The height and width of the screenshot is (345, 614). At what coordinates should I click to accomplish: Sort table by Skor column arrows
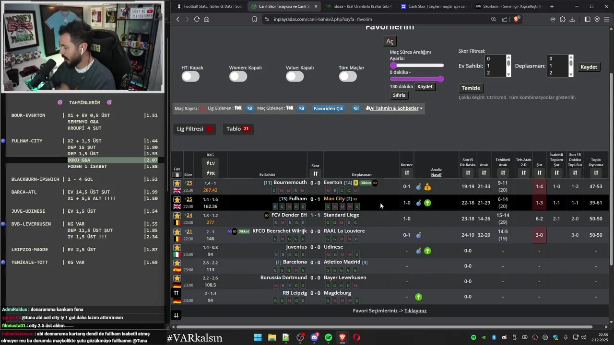(x=315, y=173)
